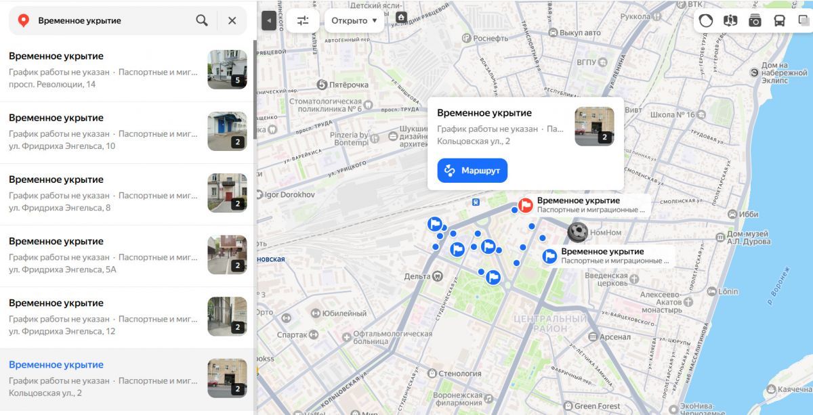This screenshot has width=813, height=415.
Task: Open the map layers switcher icon
Action: [804, 20]
